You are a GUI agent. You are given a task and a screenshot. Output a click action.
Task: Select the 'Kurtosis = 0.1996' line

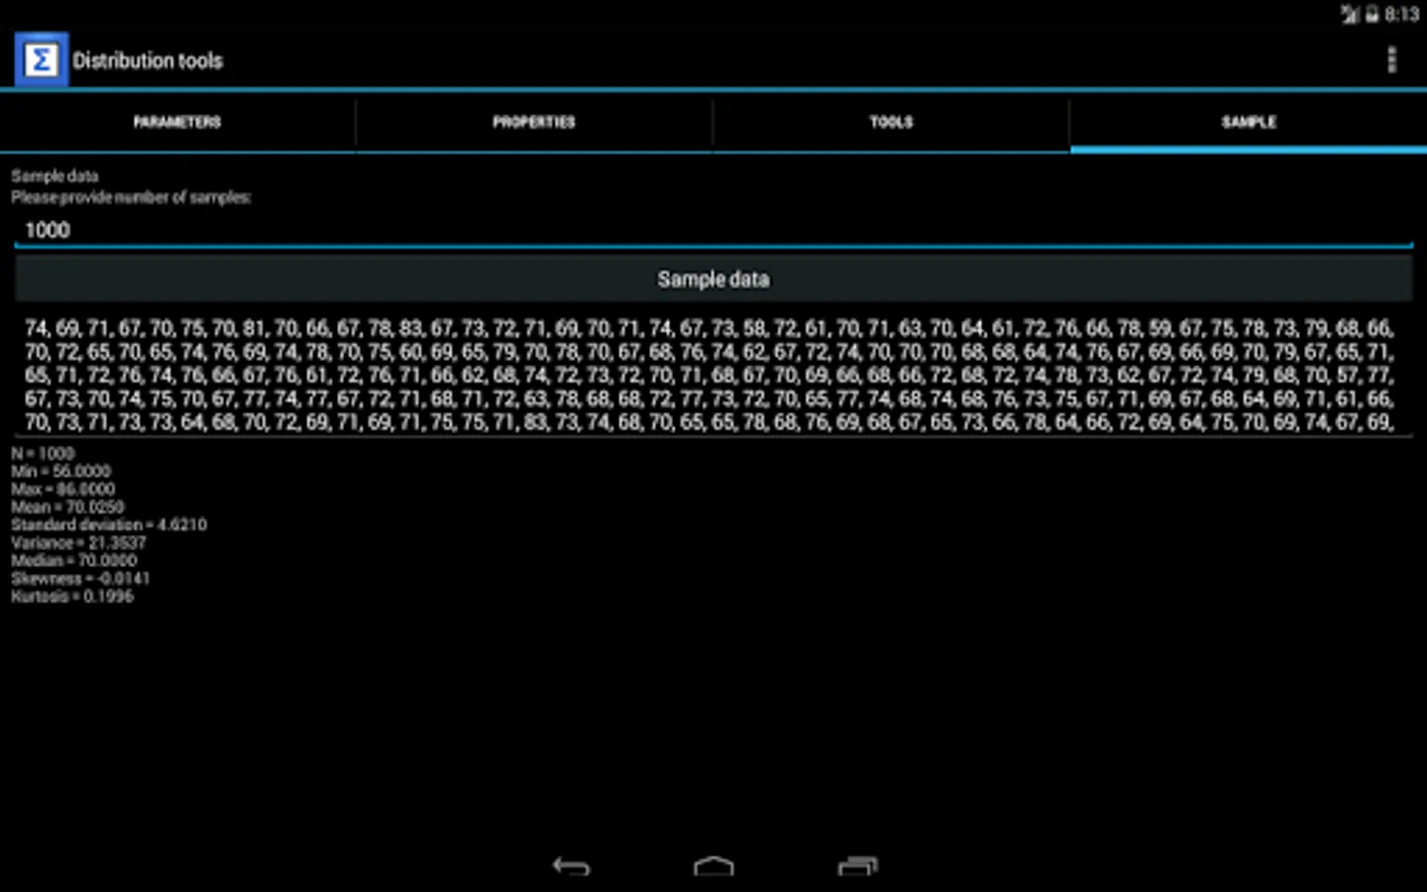pyautogui.click(x=72, y=596)
